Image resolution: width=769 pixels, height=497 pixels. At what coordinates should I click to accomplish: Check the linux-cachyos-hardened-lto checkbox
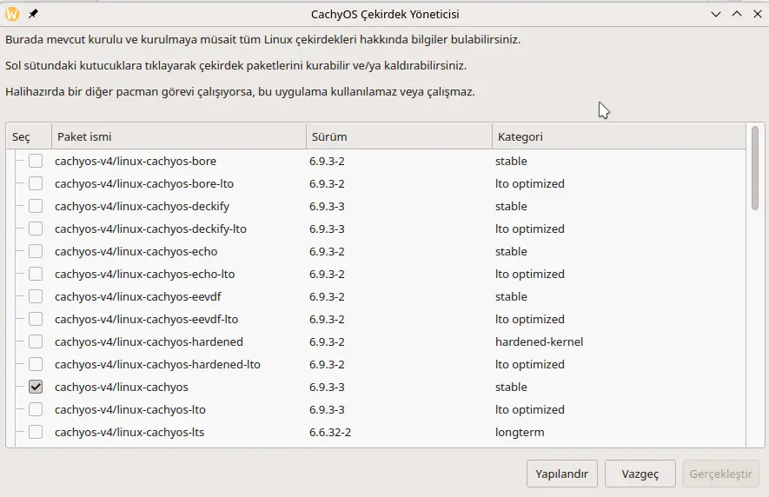[36, 364]
